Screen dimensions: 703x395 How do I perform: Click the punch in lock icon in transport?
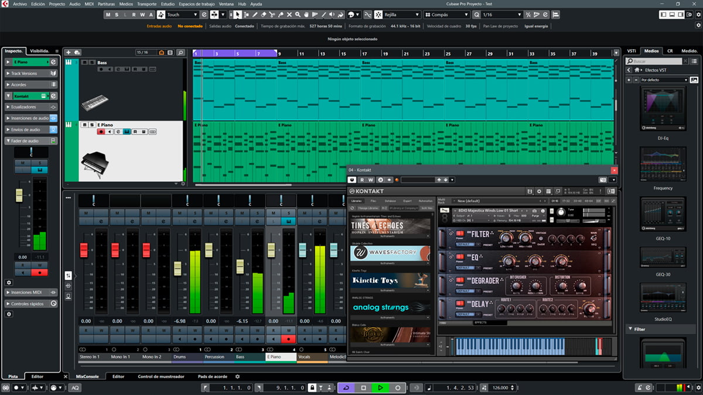coord(313,387)
